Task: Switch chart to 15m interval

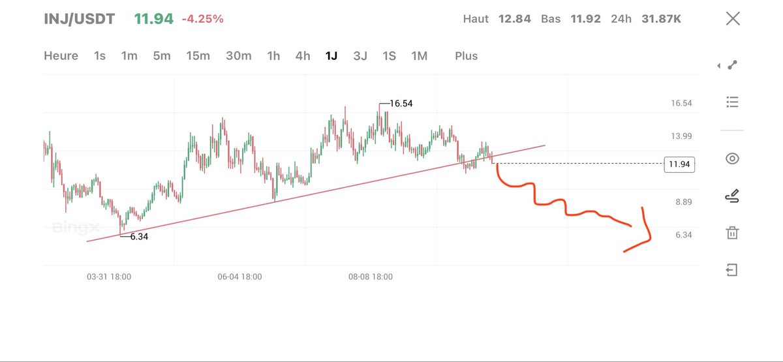Action: coord(198,56)
